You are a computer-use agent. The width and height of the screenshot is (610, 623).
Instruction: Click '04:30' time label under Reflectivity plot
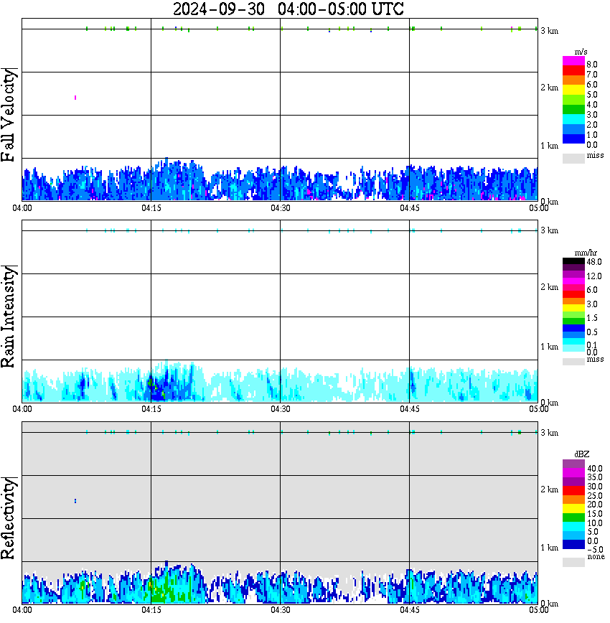click(x=281, y=610)
